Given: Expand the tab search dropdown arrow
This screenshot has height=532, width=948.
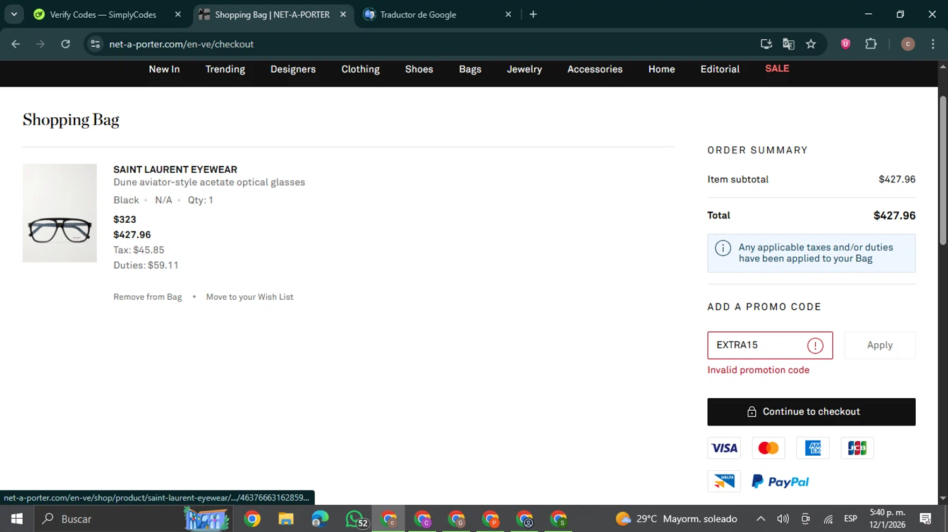Looking at the screenshot, I should pyautogui.click(x=14, y=15).
